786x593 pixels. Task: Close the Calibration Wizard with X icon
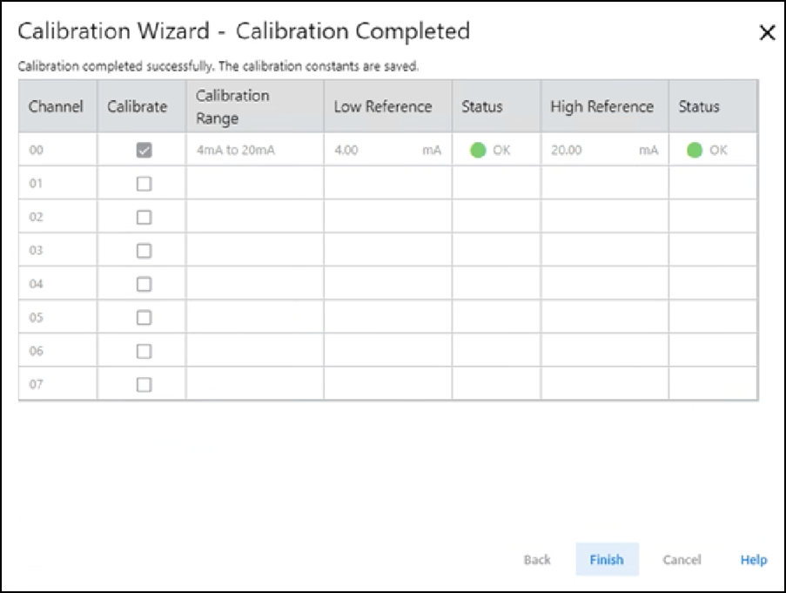coord(767,33)
